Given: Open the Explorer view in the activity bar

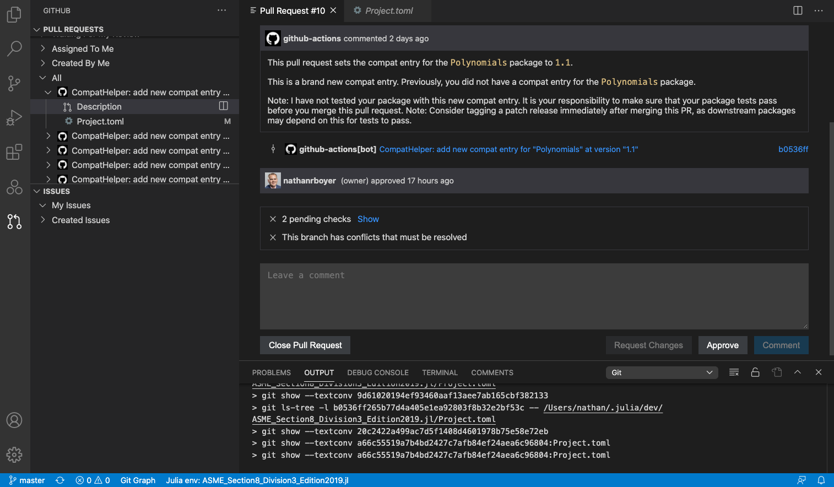Looking at the screenshot, I should pyautogui.click(x=14, y=15).
